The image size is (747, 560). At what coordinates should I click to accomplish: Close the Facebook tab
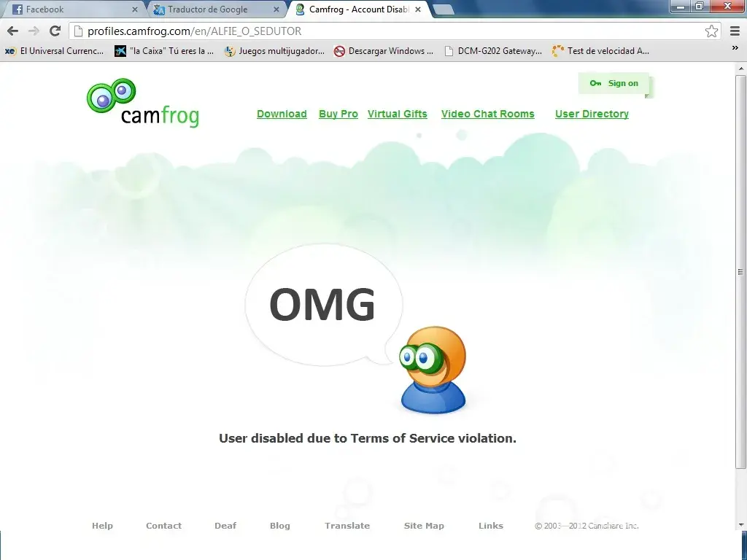pyautogui.click(x=135, y=9)
